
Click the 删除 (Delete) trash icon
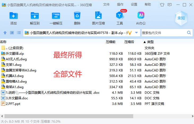pyautogui.click(x=77, y=15)
